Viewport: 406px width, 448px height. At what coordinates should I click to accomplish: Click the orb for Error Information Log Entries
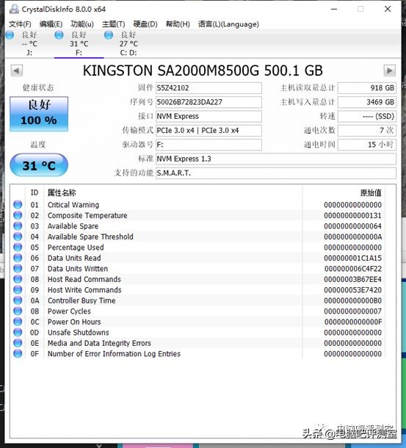pyautogui.click(x=18, y=353)
